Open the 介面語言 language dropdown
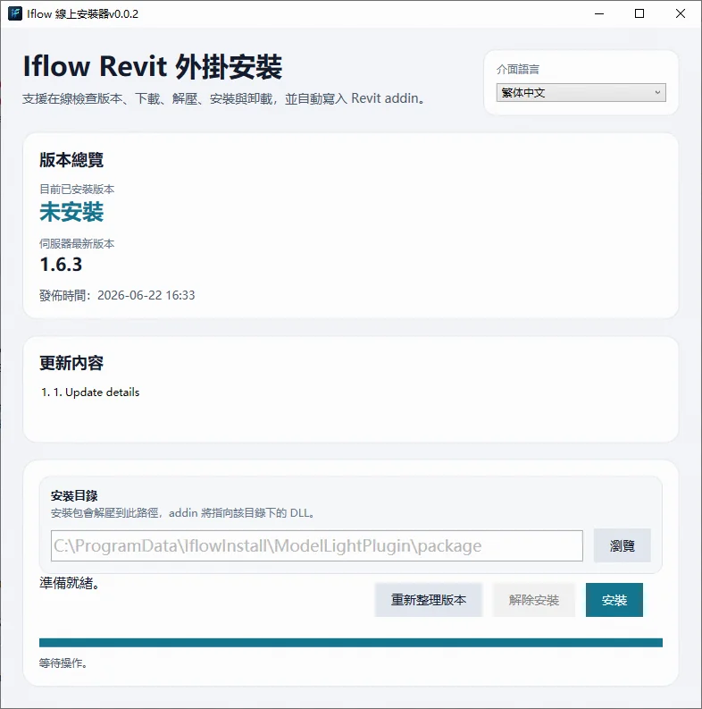The height and width of the screenshot is (709, 702). pos(581,93)
